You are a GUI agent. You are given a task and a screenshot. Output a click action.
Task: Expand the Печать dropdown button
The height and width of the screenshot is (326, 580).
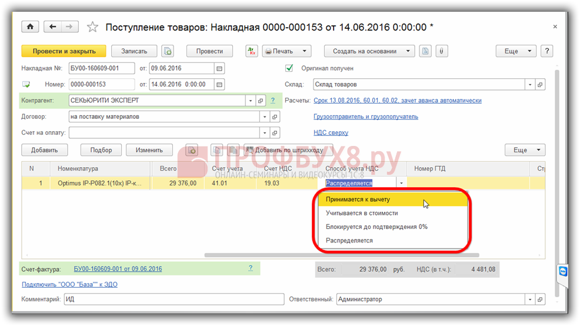tap(287, 51)
